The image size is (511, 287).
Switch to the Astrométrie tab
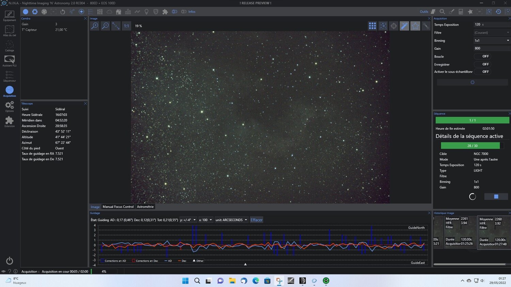point(145,207)
